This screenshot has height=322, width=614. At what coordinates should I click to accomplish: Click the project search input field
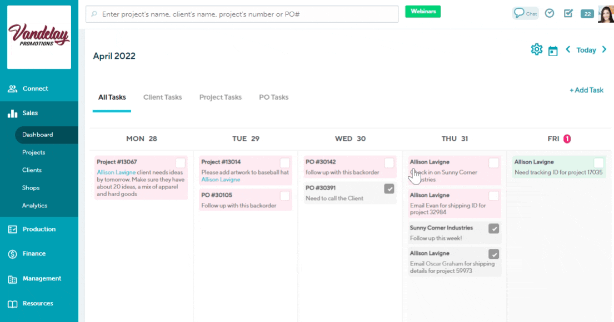[x=242, y=14]
